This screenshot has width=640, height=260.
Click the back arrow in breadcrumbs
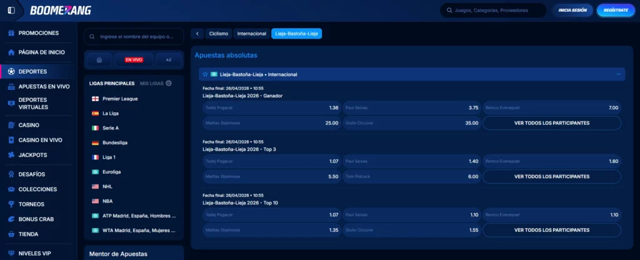click(197, 34)
